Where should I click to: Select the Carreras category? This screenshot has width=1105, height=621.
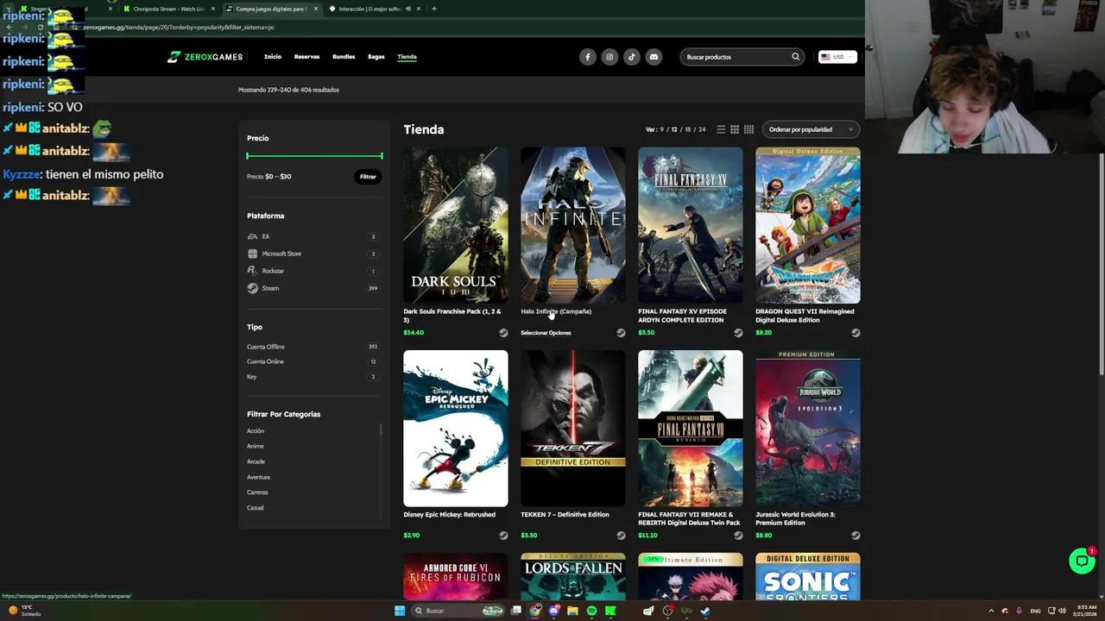(257, 492)
